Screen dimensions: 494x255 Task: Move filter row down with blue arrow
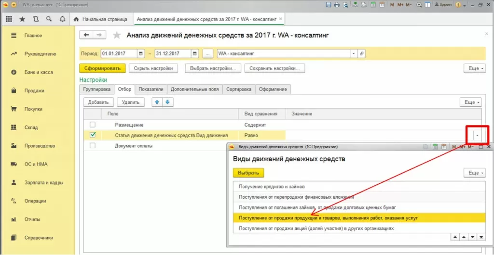[167, 102]
